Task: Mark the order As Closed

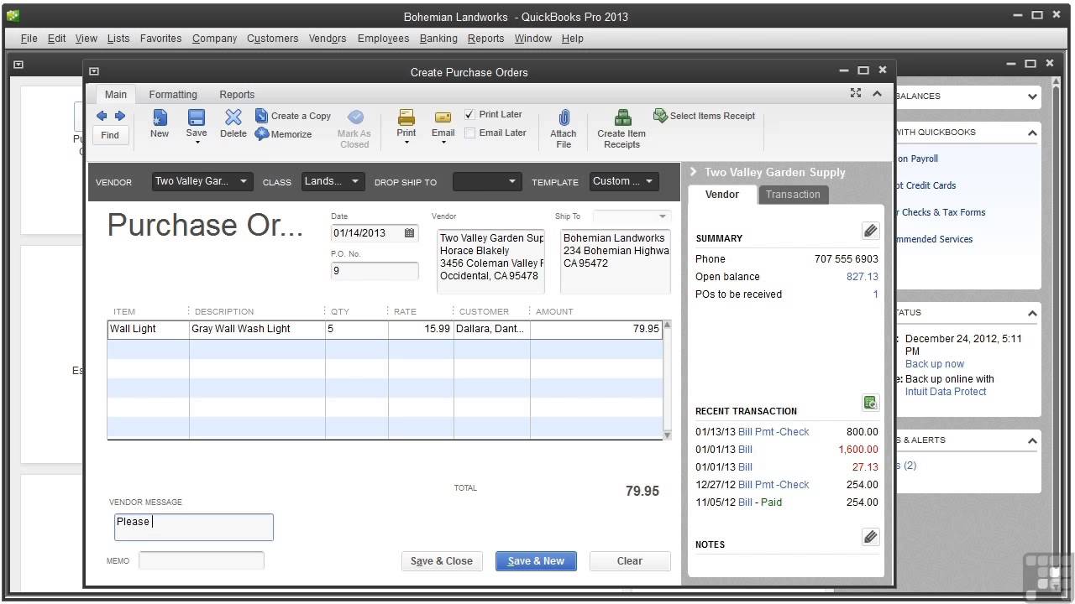Action: pos(354,129)
